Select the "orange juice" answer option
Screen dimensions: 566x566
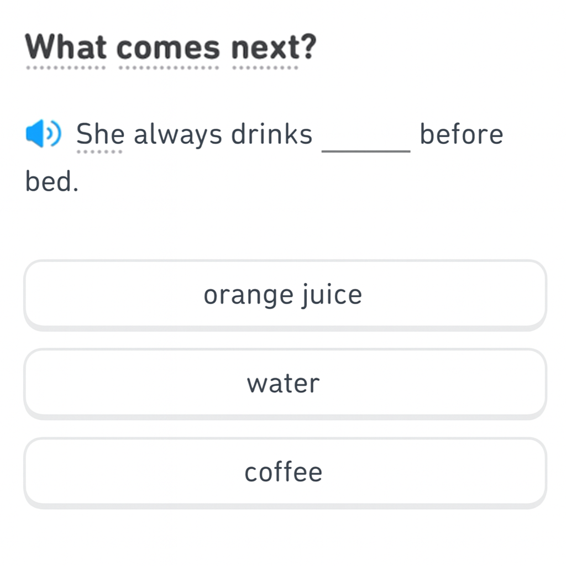point(285,294)
